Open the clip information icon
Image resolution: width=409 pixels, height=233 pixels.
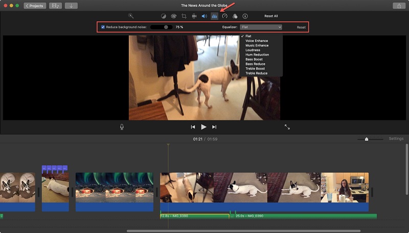tap(245, 16)
